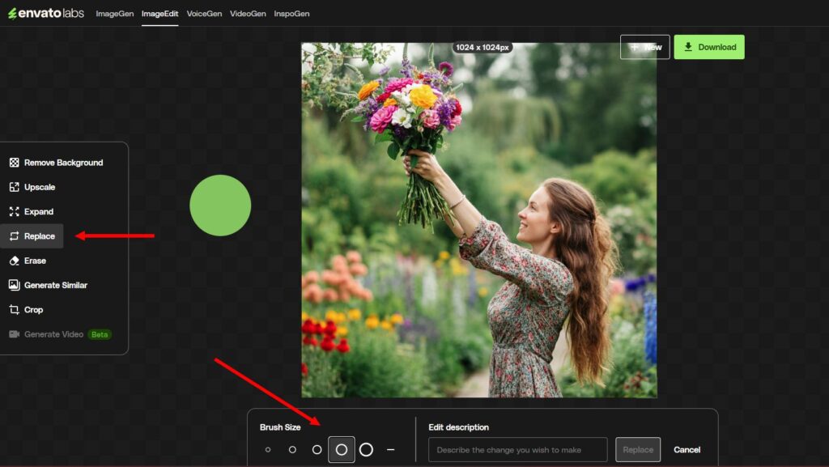Open the VoiceGen section
Screen dimensions: 829x467
pyautogui.click(x=204, y=13)
